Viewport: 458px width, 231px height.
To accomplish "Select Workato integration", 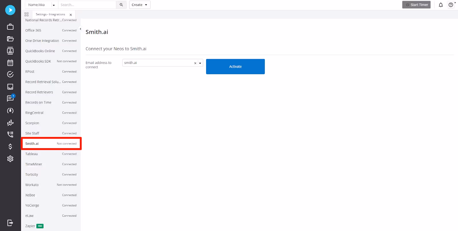I will pos(51,185).
